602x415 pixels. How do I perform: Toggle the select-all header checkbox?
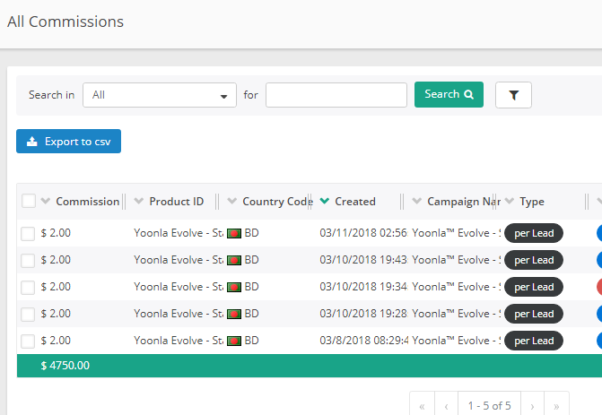[29, 202]
